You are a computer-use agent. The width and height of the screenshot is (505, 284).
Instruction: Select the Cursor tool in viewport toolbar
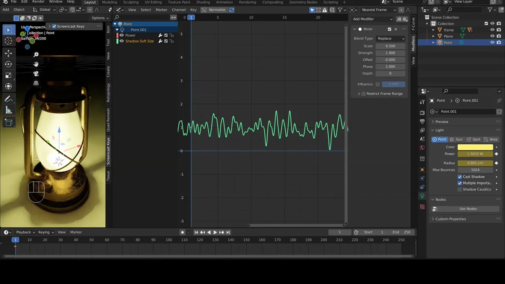point(8,41)
